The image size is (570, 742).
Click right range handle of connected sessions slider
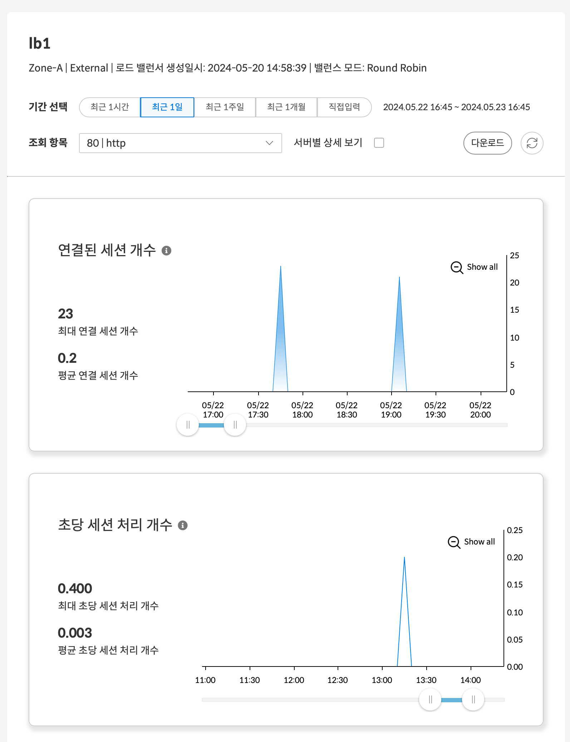(x=235, y=425)
